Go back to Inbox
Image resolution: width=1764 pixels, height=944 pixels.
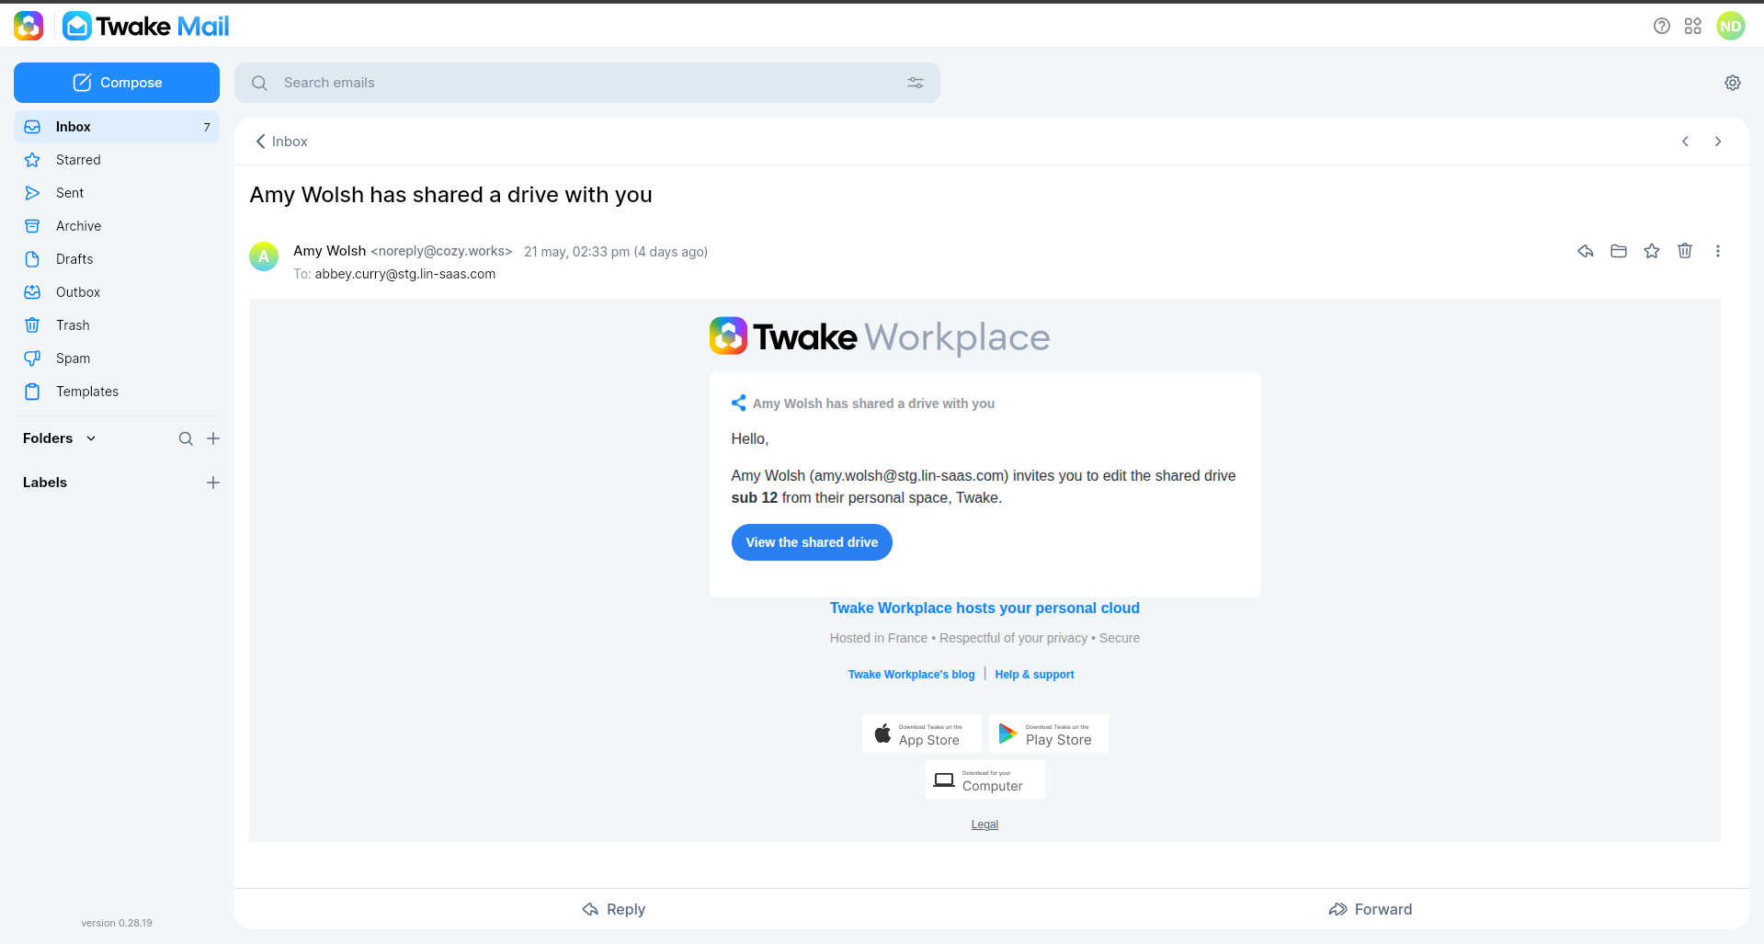(281, 142)
